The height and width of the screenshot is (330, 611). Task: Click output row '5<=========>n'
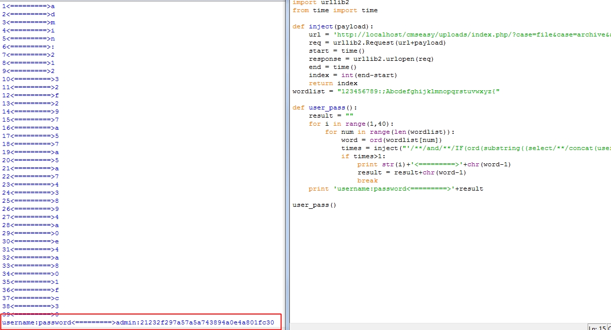pos(28,39)
